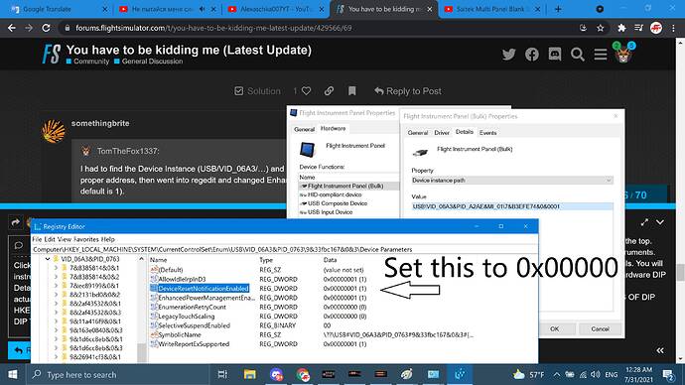Click the install app icon in address bar
This screenshot has width=685, height=385.
pyautogui.click(x=583, y=28)
